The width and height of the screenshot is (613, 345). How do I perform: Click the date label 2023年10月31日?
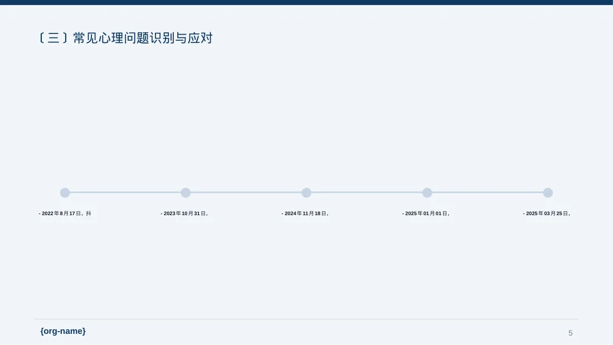coord(184,213)
